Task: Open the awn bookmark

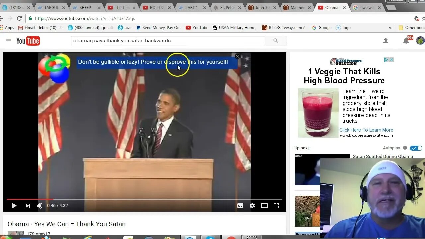Action: pos(125,28)
